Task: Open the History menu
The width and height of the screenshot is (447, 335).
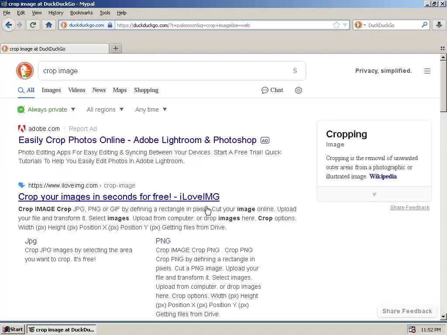Action: pos(56,13)
